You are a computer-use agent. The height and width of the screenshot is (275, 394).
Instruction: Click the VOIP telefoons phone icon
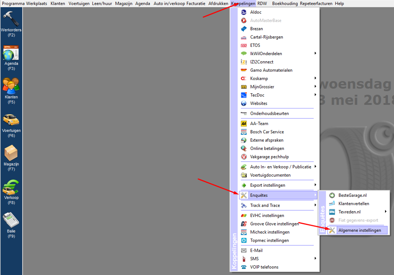click(244, 267)
